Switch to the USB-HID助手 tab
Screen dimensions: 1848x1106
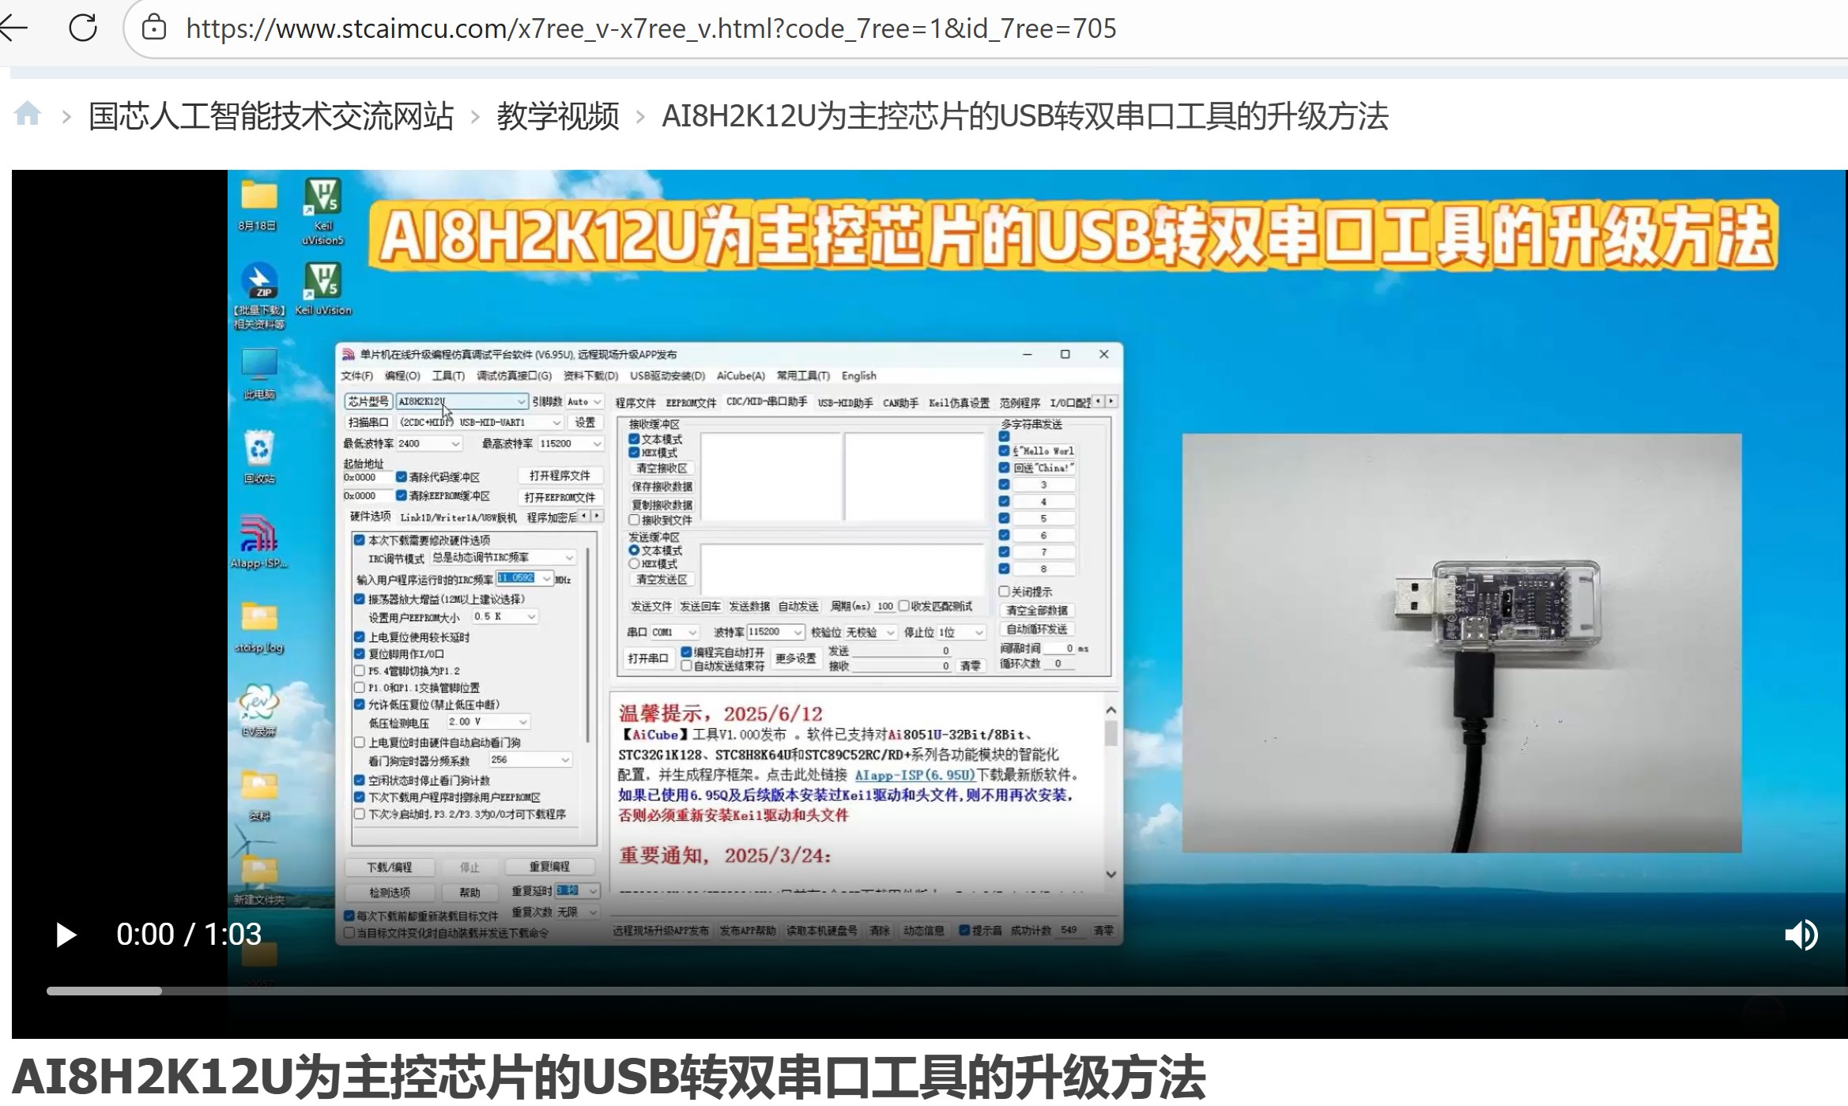click(x=845, y=403)
